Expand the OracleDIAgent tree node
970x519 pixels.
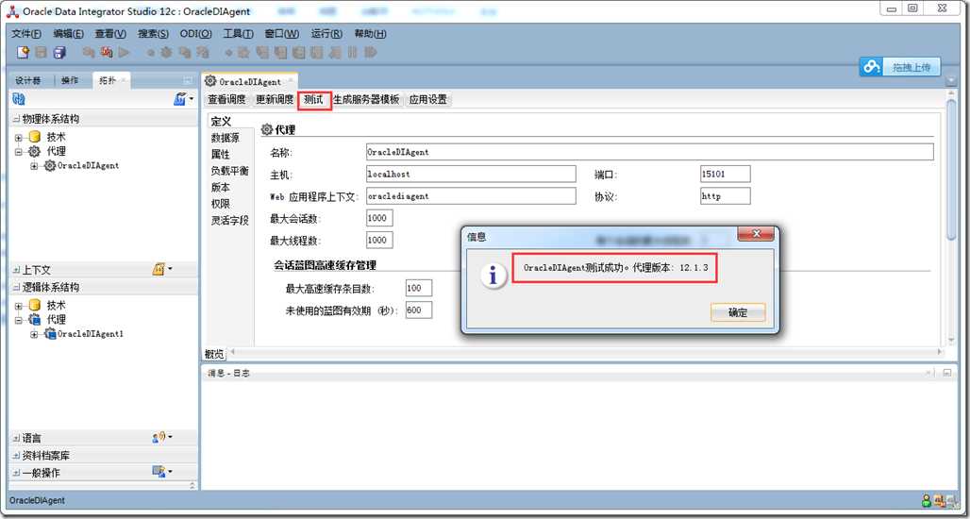tap(34, 166)
